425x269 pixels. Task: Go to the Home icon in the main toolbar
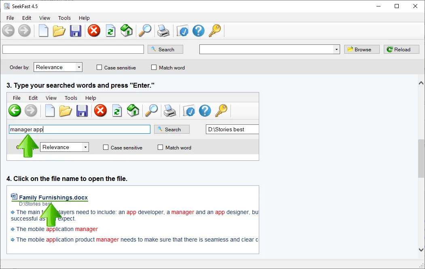click(x=127, y=30)
